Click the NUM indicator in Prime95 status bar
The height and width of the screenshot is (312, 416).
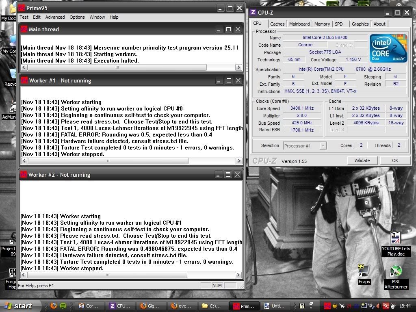coord(217,286)
